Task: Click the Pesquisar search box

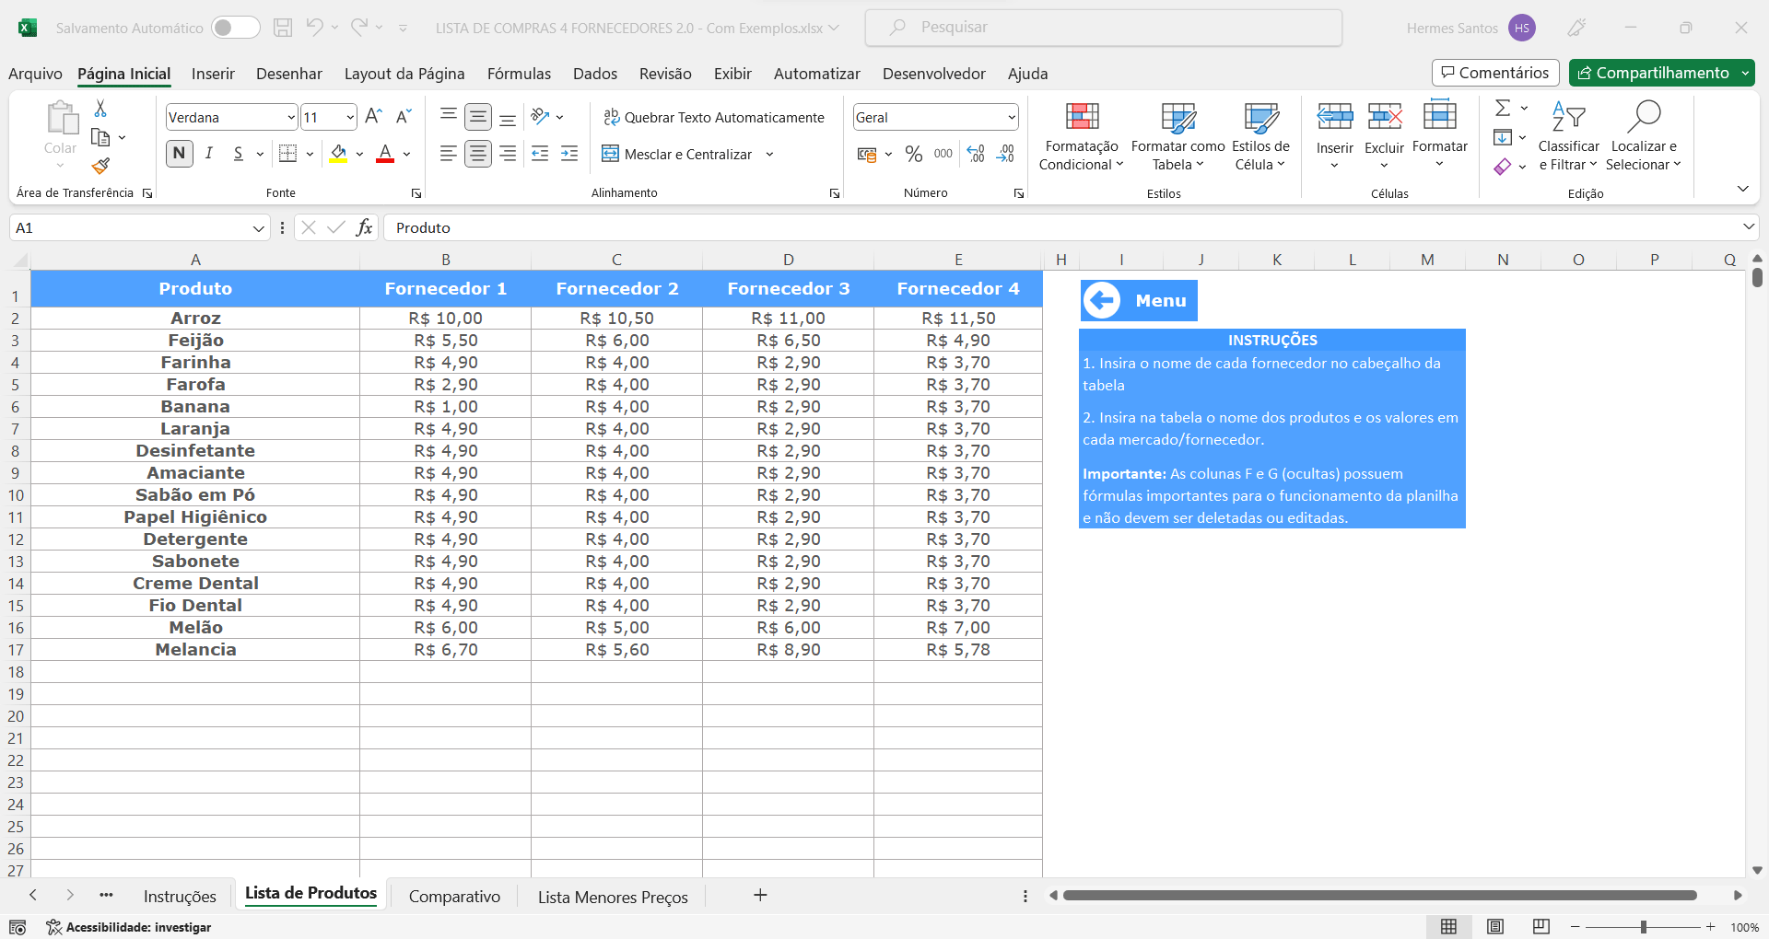Action: tap(1104, 28)
